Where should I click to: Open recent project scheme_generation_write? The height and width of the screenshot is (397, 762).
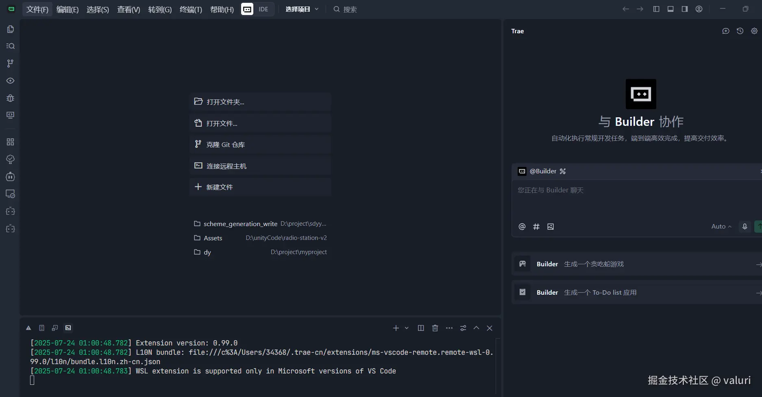240,223
